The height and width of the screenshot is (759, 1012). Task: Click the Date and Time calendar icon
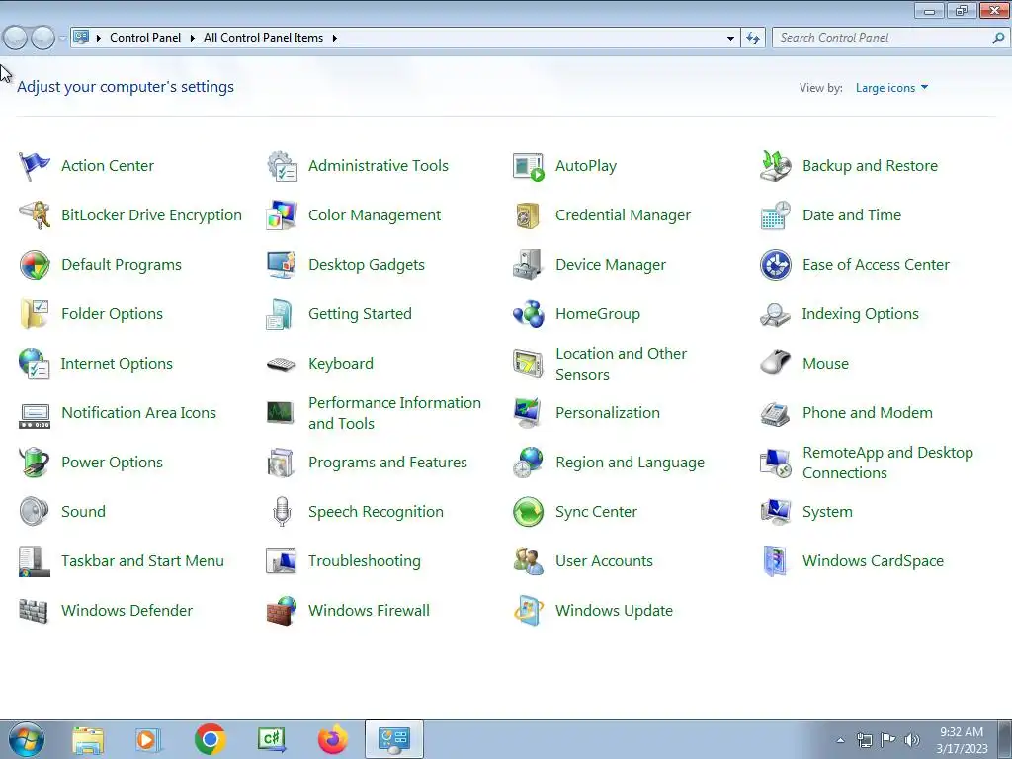coord(776,214)
